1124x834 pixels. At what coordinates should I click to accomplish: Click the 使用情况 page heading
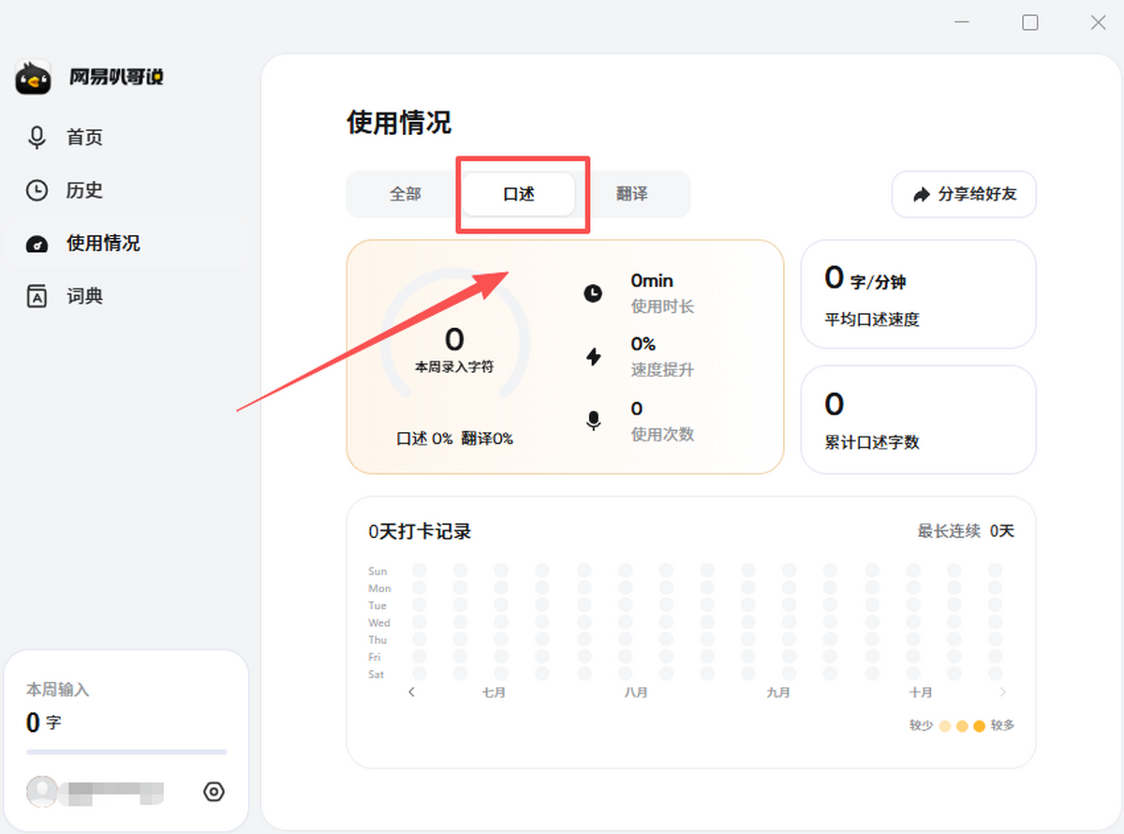pos(400,123)
